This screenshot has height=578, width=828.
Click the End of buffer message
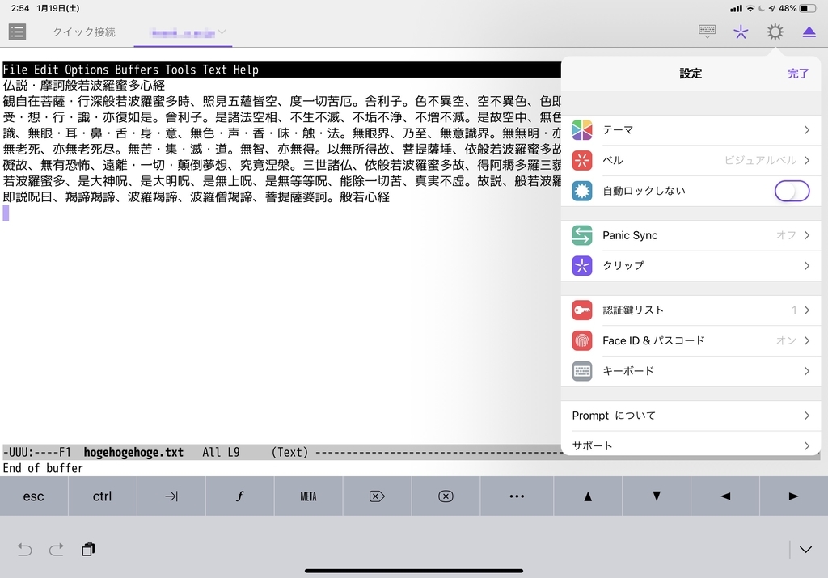(x=44, y=468)
